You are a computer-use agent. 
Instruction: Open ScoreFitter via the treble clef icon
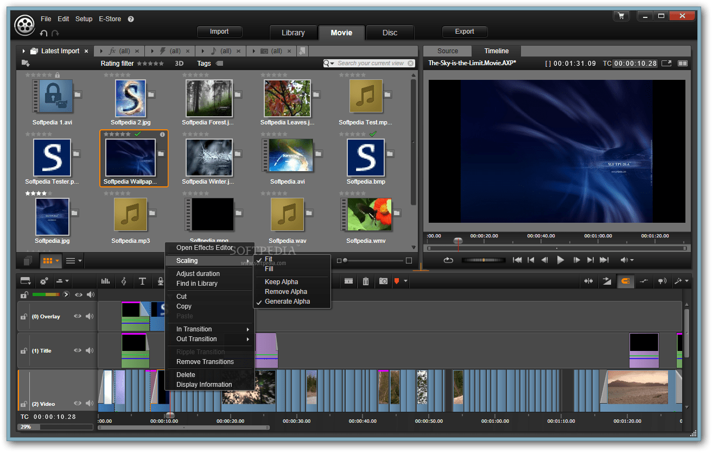[124, 281]
